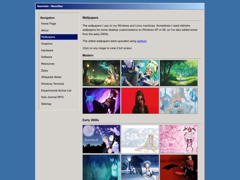Click the Navigation sidebar heading

click(x=48, y=18)
